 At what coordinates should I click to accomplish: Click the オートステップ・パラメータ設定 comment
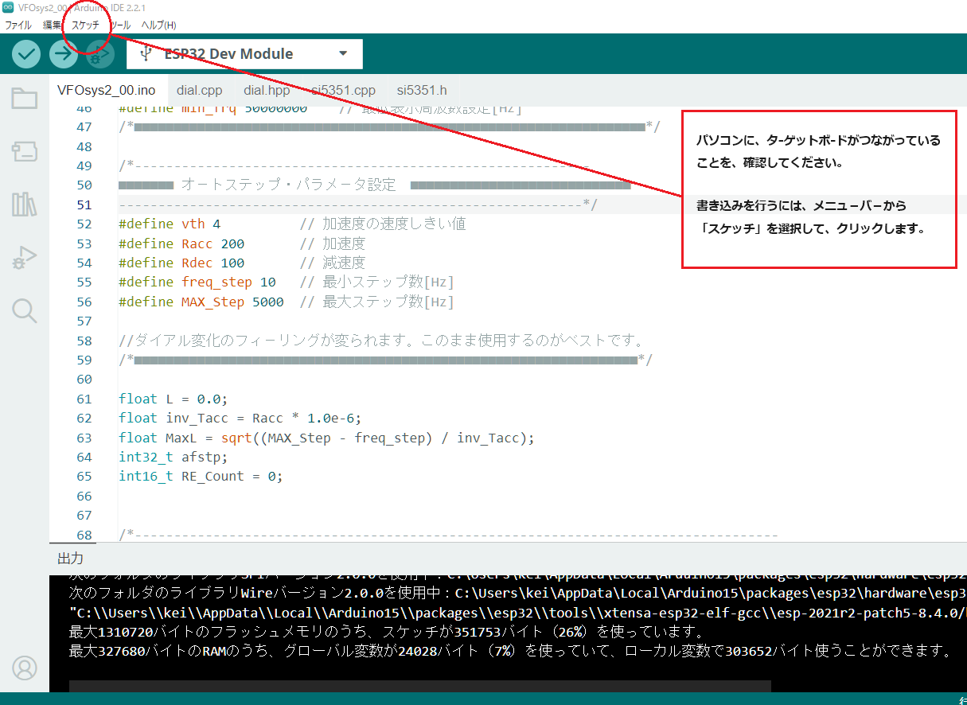(288, 185)
